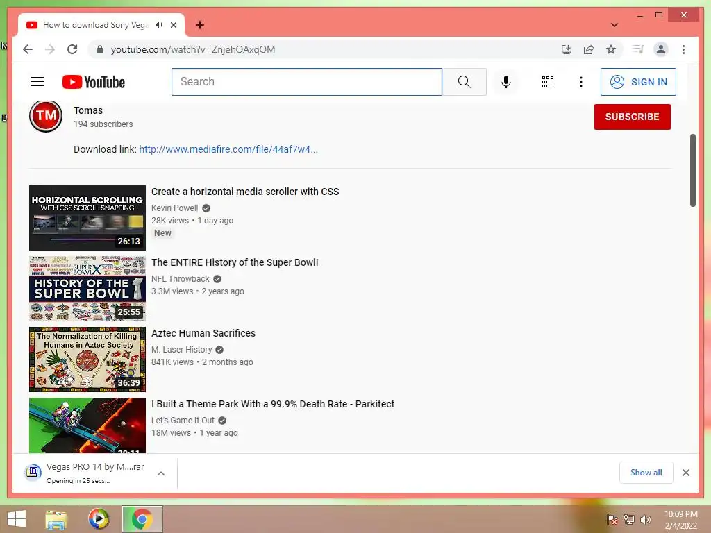
Task: Open the Action Center flag tray icon
Action: click(612, 519)
